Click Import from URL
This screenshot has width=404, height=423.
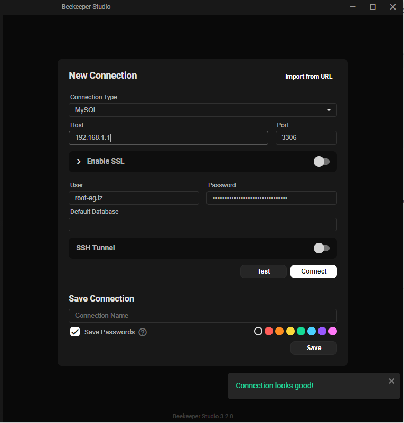(x=308, y=77)
